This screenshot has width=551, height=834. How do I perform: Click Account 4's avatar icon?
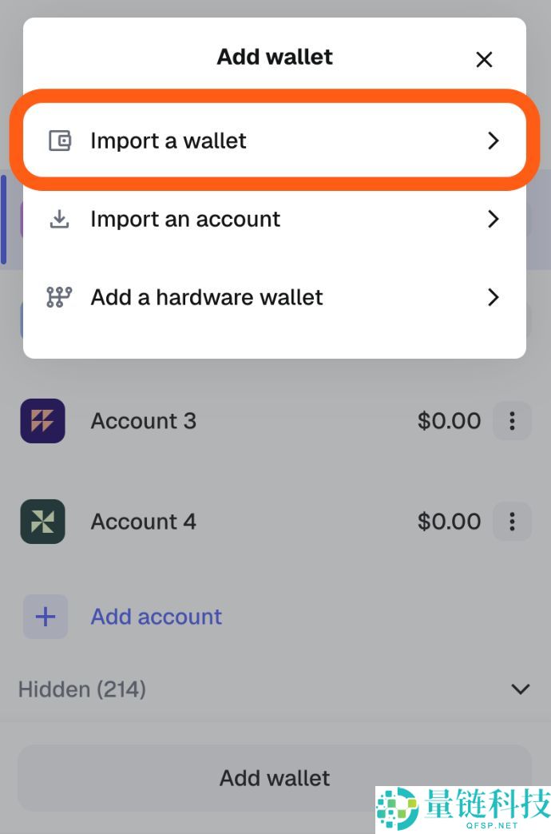[42, 522]
